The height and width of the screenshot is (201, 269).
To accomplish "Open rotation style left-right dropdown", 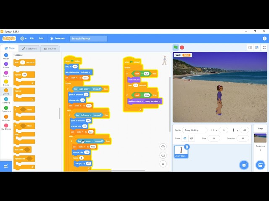I will (86, 72).
